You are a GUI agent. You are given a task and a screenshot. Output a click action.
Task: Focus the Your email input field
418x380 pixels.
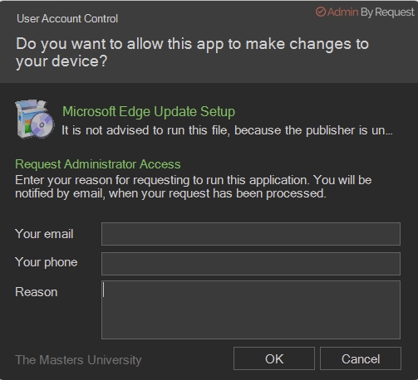coord(251,234)
